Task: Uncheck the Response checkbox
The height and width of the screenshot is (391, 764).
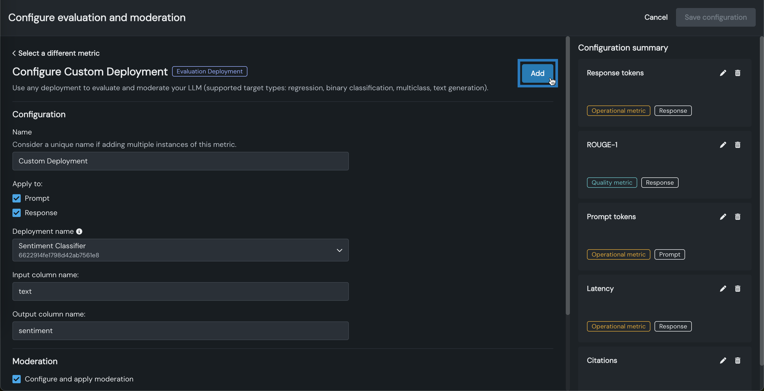Action: [x=17, y=213]
